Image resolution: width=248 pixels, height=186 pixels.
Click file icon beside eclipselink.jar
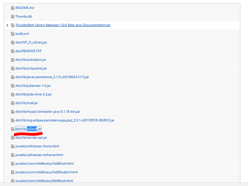[x=13, y=69]
